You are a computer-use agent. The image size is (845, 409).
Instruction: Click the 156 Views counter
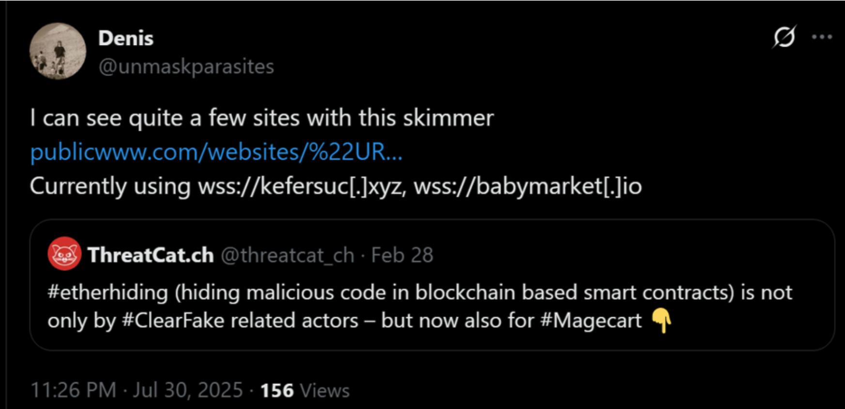(x=305, y=390)
